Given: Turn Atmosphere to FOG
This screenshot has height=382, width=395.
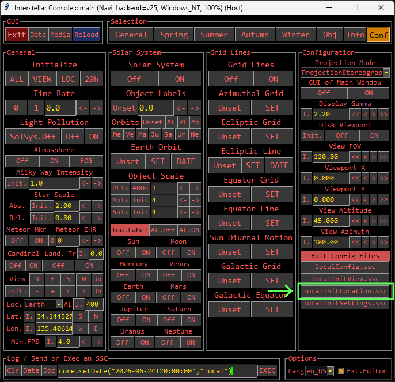Looking at the screenshot, I should point(86,161).
